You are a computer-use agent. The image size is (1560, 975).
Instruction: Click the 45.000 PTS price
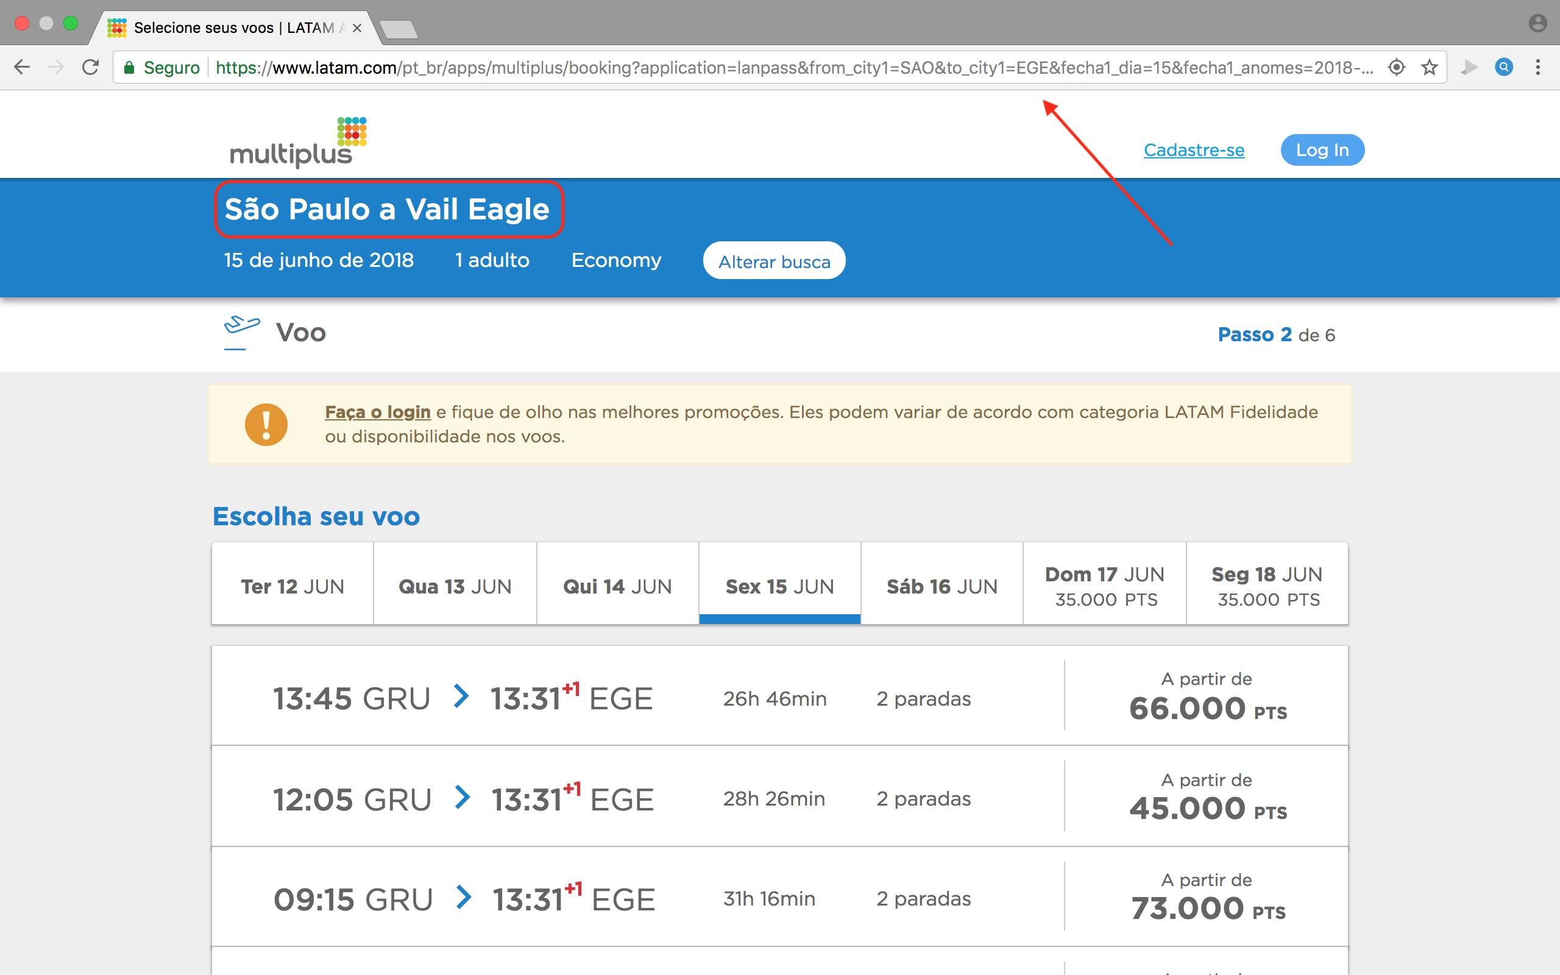[x=1207, y=809]
